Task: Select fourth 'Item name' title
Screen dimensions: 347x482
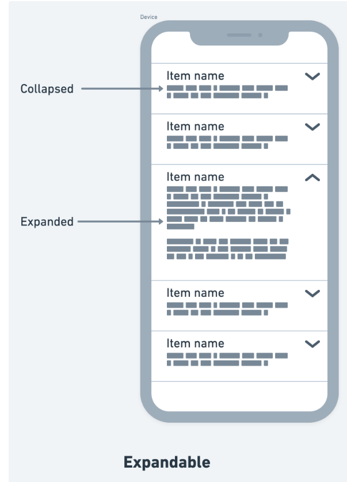Action: [x=195, y=293]
